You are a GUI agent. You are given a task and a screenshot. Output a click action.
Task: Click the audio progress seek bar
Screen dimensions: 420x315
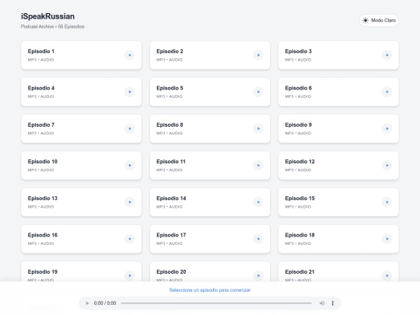point(216,303)
